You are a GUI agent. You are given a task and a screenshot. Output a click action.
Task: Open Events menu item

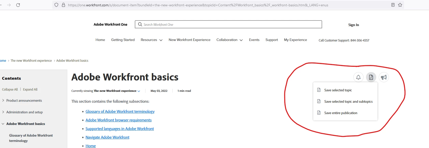[254, 40]
